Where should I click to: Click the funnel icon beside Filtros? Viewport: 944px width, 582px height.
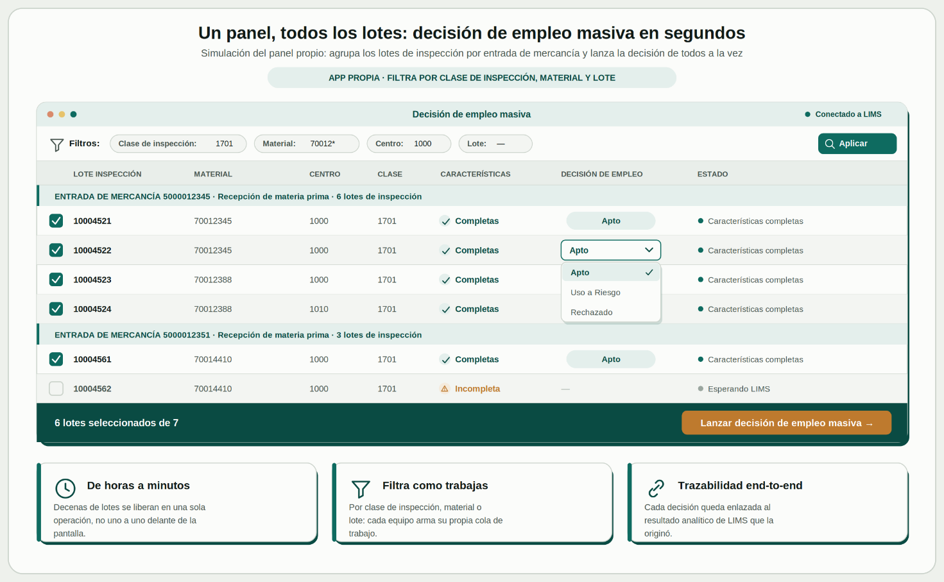(x=56, y=144)
